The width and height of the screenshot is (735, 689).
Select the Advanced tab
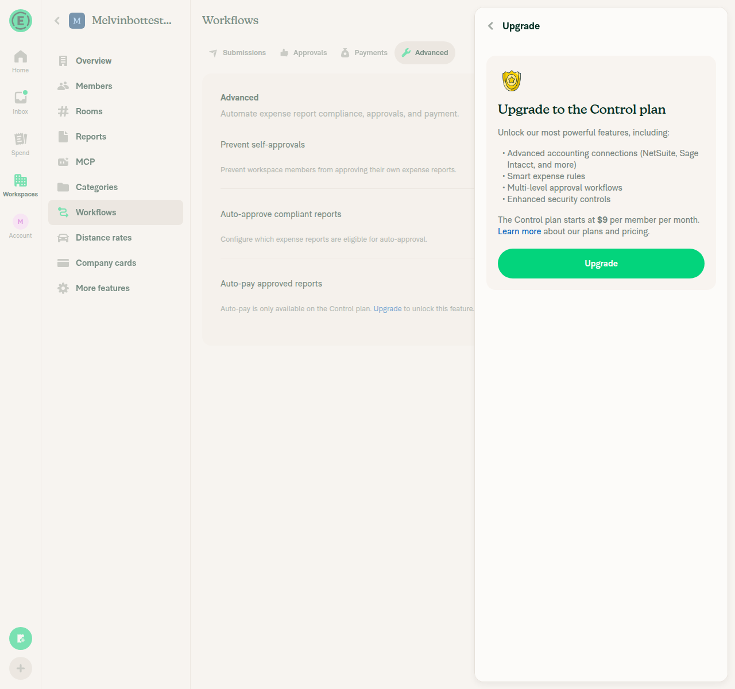pyautogui.click(x=425, y=53)
